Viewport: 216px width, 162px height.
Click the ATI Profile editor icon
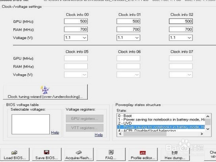click(x=143, y=153)
